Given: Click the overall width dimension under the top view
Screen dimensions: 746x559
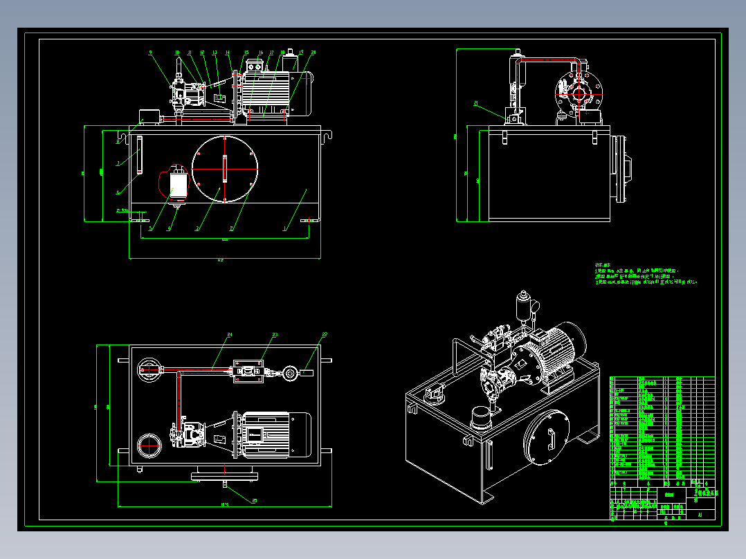Looking at the screenshot, I should point(225,505).
